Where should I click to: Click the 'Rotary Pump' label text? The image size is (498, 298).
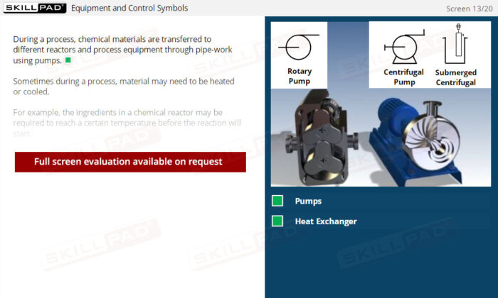point(300,76)
